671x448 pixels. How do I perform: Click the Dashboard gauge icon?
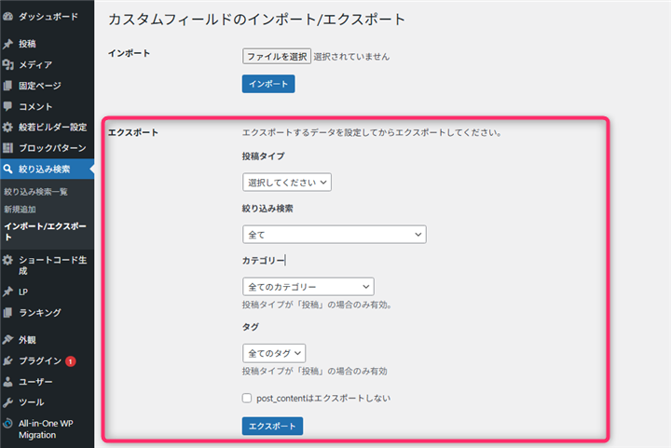[7, 17]
